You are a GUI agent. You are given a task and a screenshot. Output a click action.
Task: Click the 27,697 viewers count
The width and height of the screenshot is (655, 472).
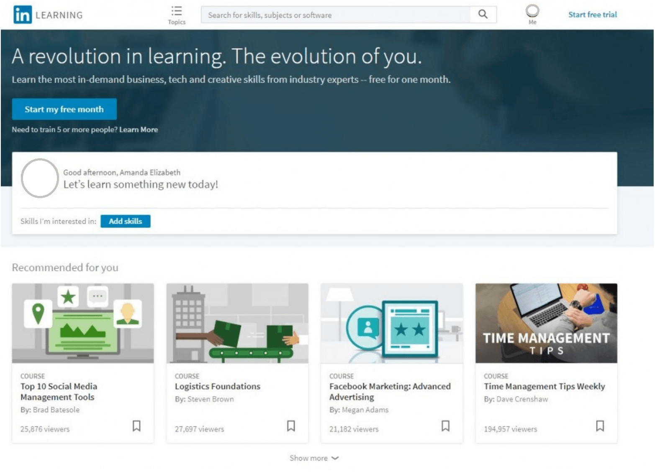[x=200, y=429]
